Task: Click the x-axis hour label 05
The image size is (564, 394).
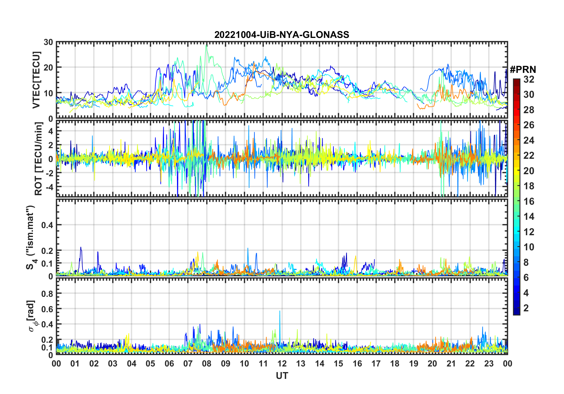Action: click(150, 363)
